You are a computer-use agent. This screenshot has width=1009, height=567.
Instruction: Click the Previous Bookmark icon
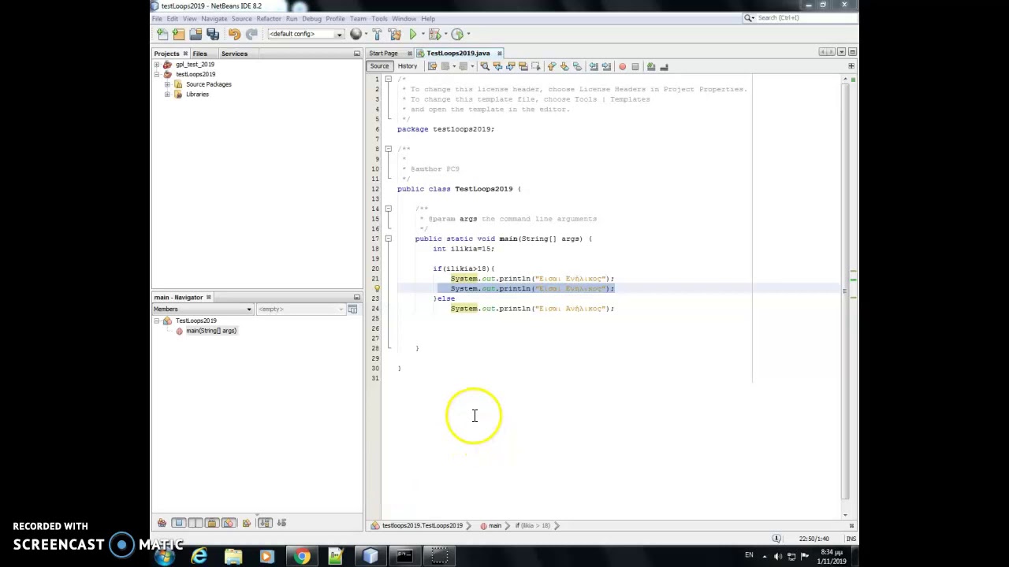(x=551, y=66)
